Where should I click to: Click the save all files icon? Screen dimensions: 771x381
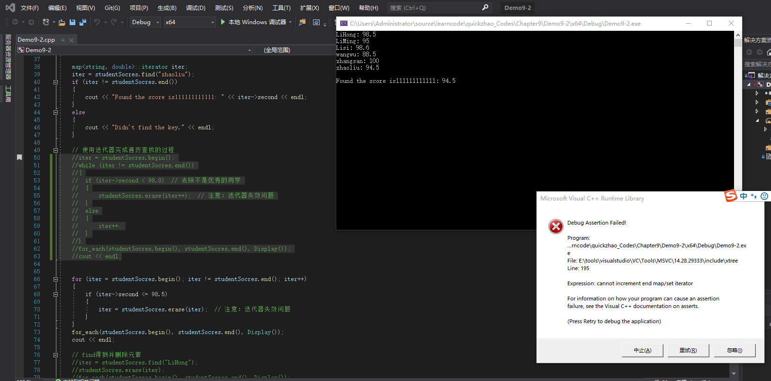[x=83, y=22]
